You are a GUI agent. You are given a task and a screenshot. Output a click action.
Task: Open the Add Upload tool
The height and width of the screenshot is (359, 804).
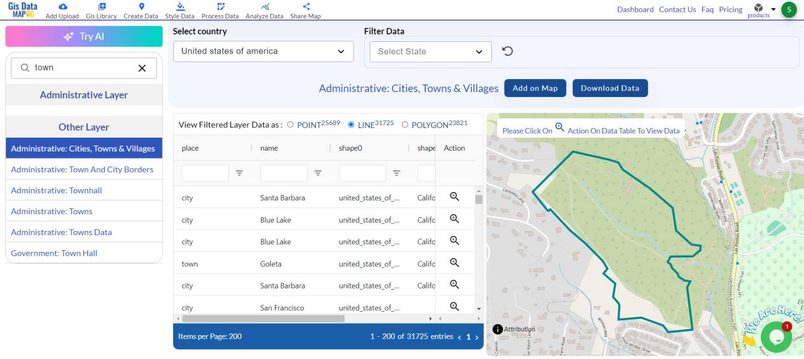click(x=62, y=11)
